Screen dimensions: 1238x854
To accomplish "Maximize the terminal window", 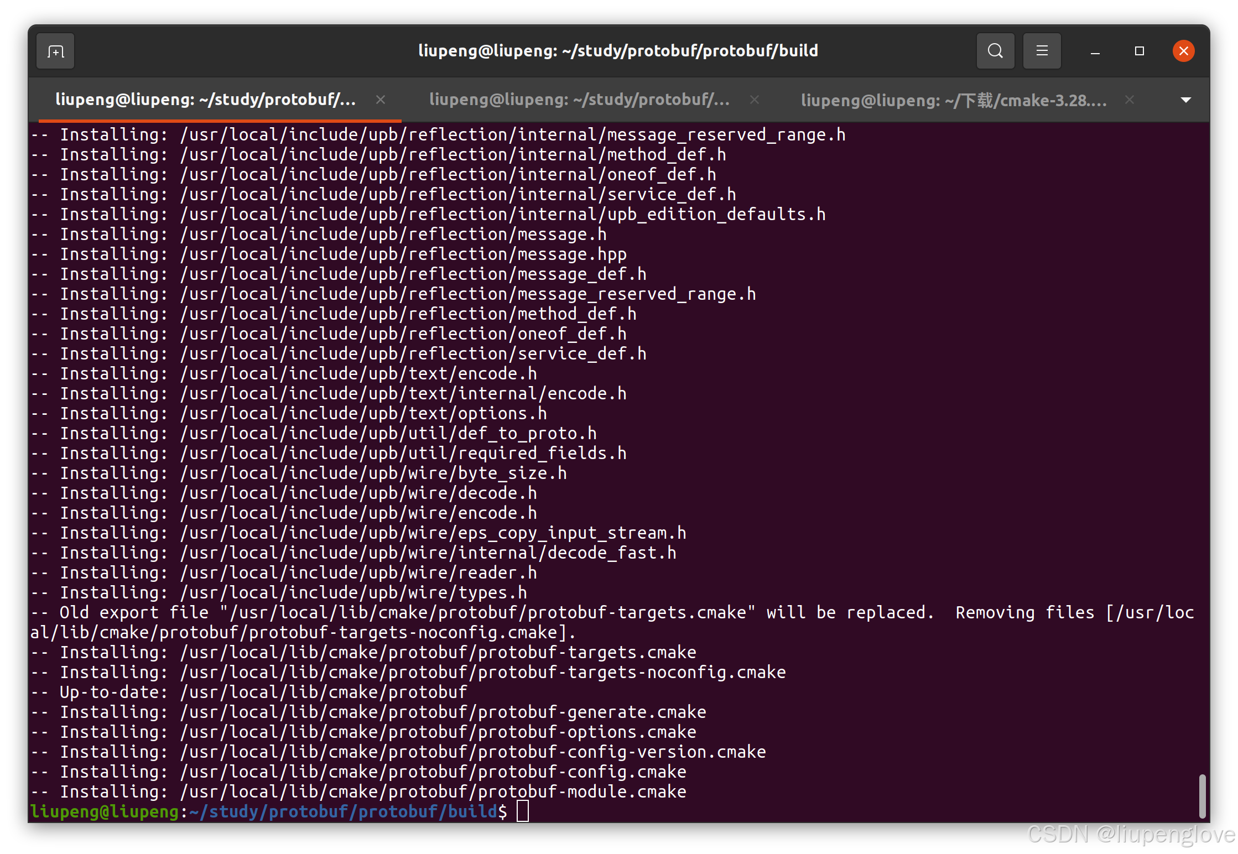I will [x=1139, y=51].
